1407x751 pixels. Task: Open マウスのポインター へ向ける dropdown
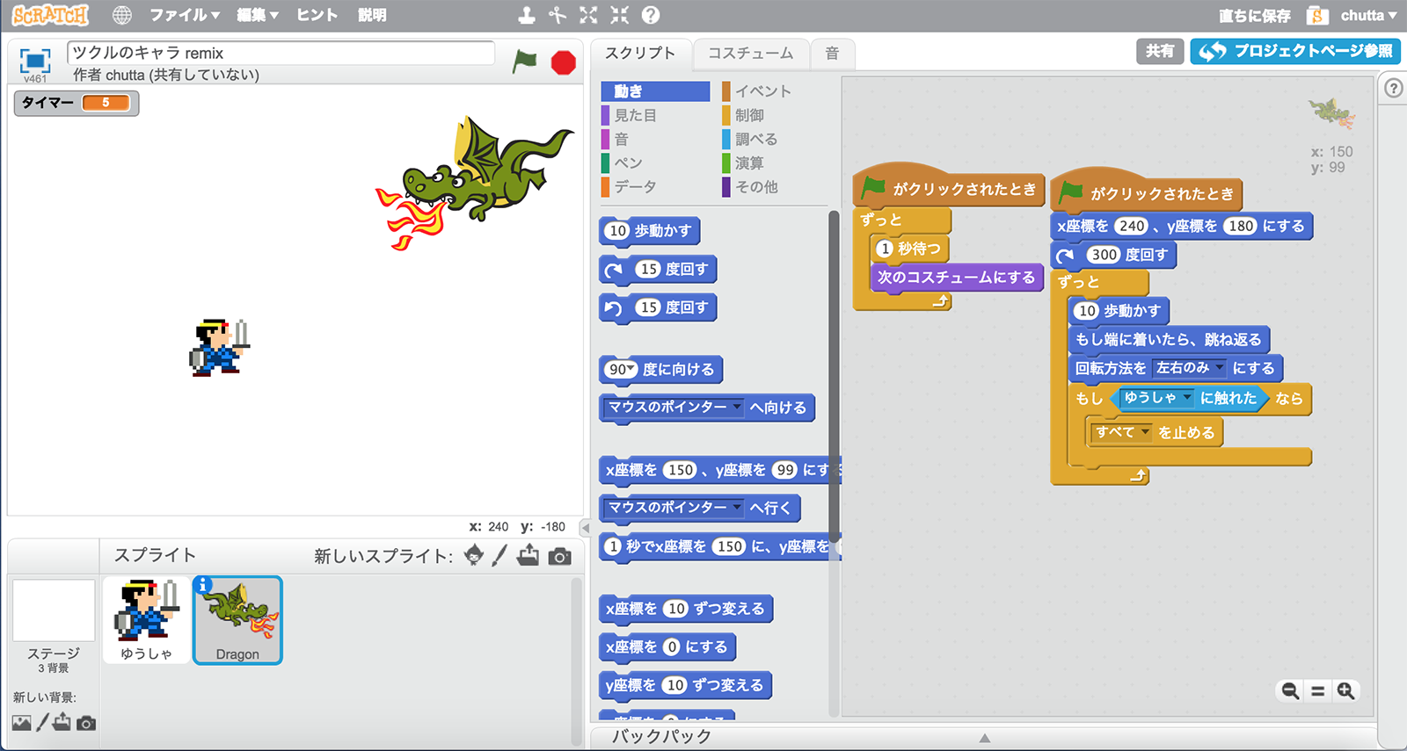(736, 407)
